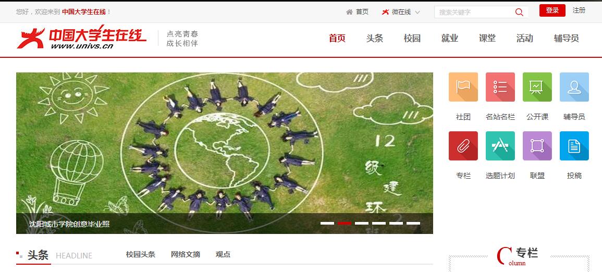602x272 pixels.
Task: Expand the 微在线 dropdown
Action: click(401, 12)
